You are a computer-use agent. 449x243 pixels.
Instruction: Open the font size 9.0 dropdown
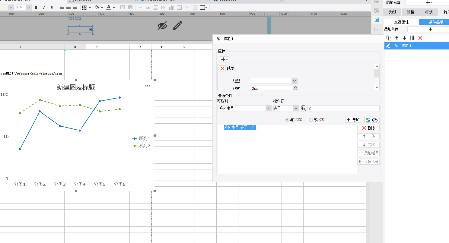29,8
